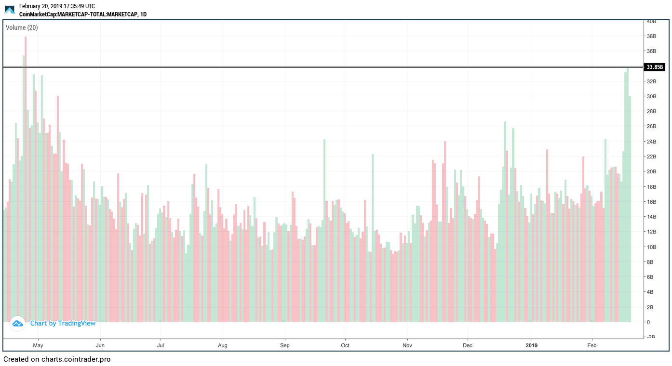This screenshot has width=672, height=366.
Task: Click the TradingView cloud logo
Action: tap(17, 323)
